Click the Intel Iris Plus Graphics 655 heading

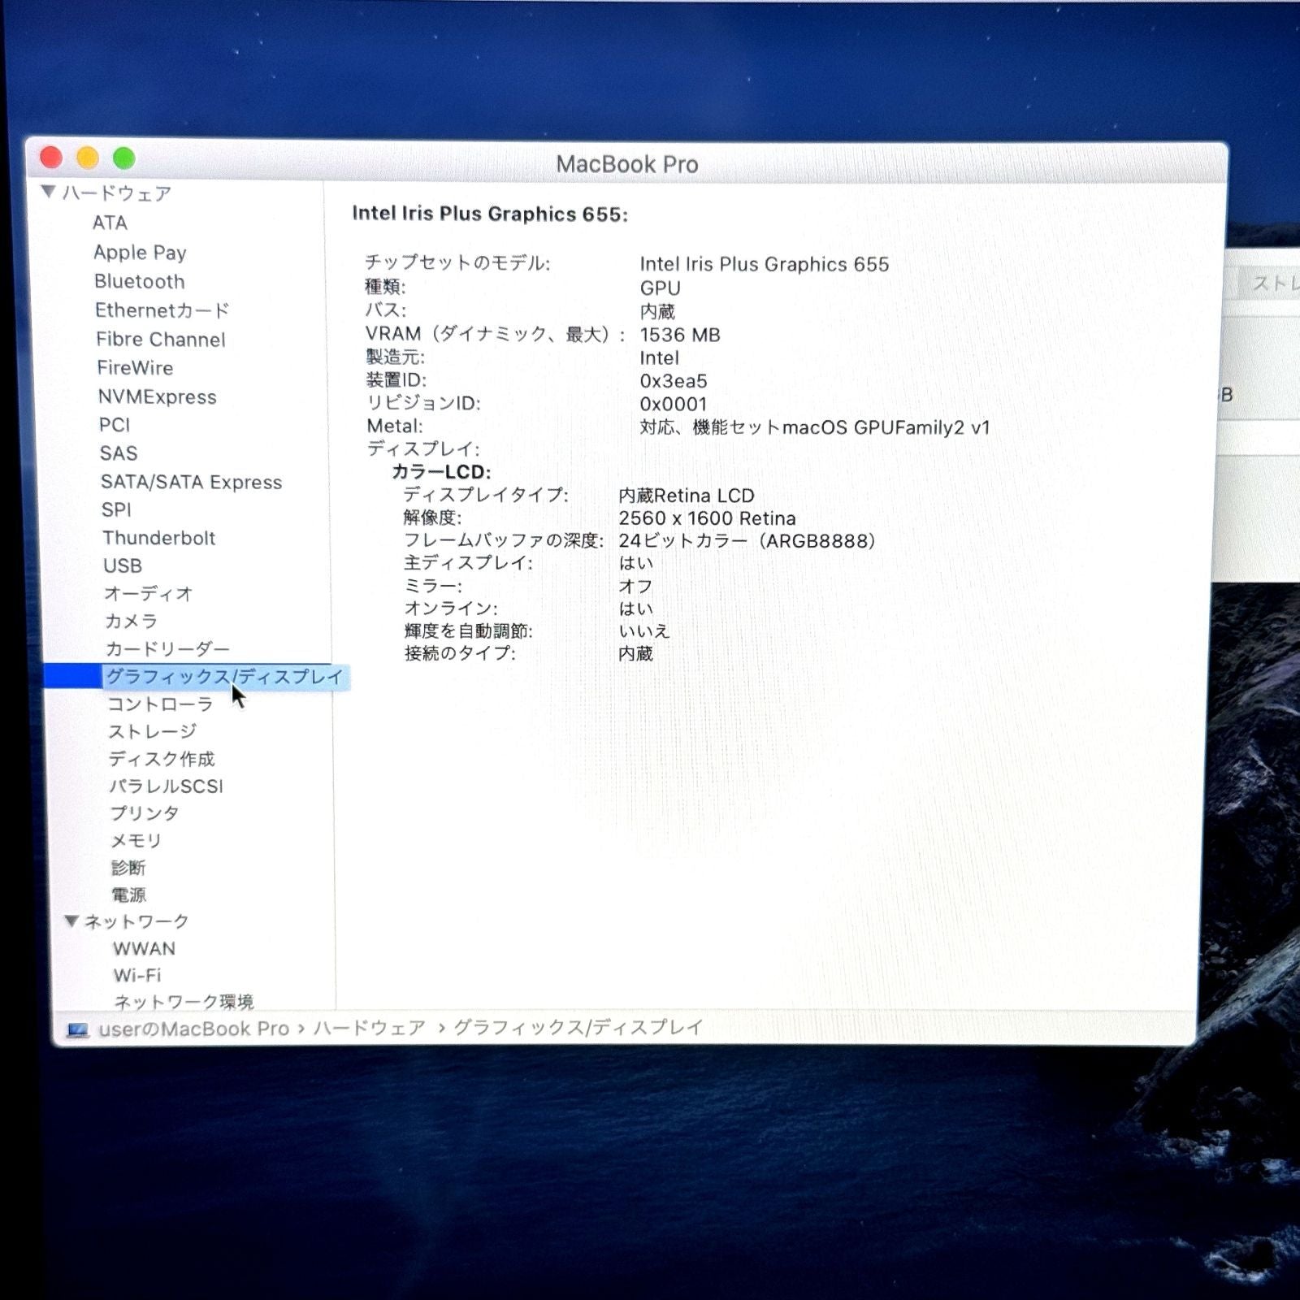click(x=490, y=214)
